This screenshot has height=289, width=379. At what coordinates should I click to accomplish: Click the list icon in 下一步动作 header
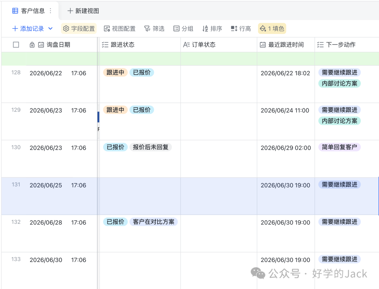pos(320,45)
